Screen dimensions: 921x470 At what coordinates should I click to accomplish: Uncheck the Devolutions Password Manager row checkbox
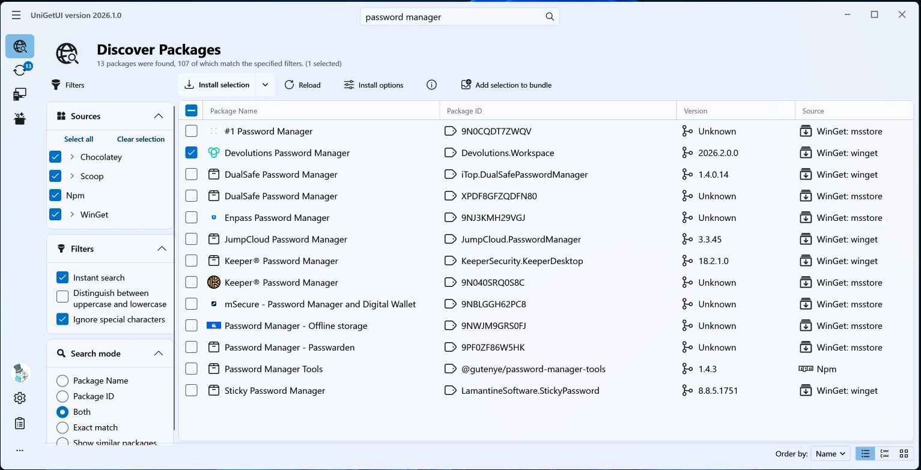coord(191,153)
